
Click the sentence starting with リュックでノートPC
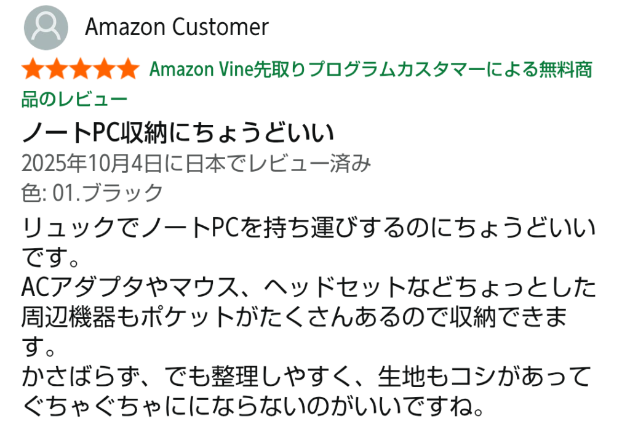pos(308,230)
